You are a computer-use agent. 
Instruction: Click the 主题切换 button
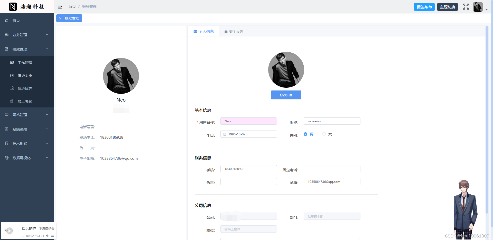(447, 7)
